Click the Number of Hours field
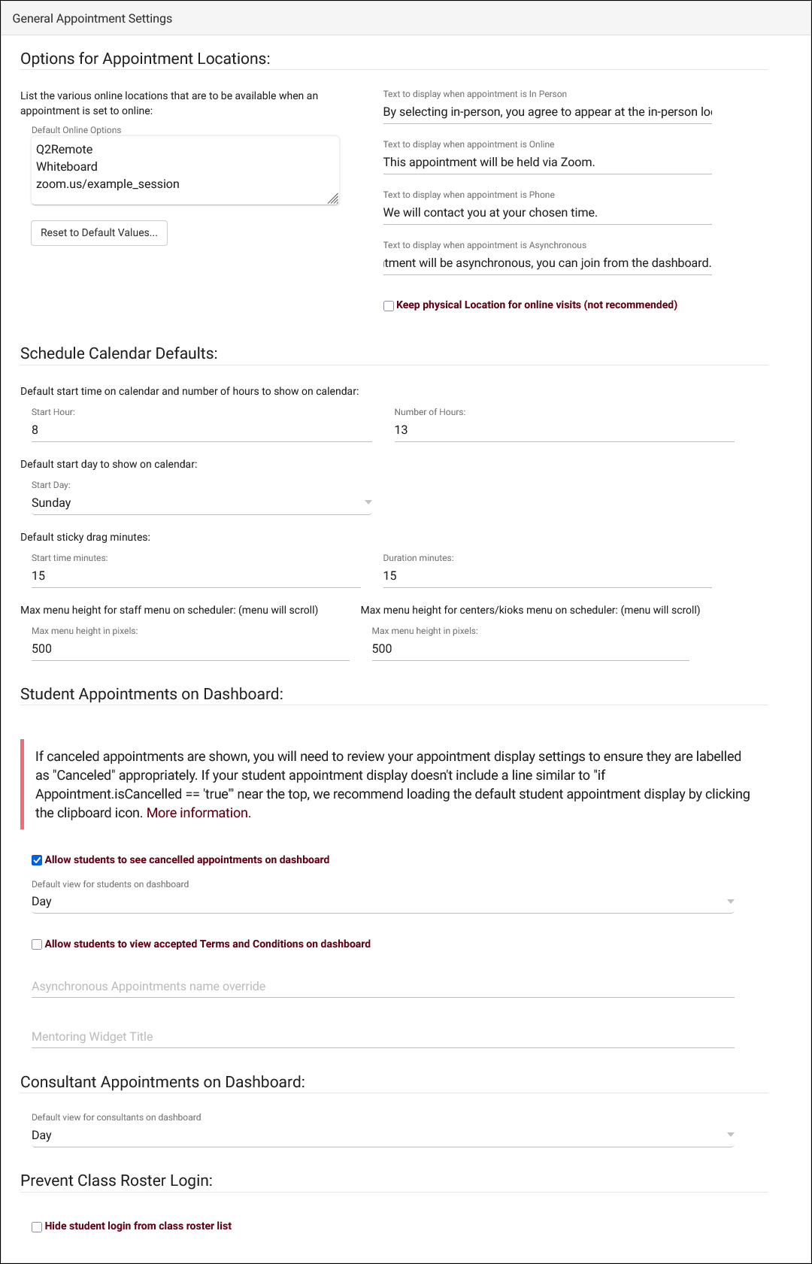Image resolution: width=812 pixels, height=1264 pixels. pos(564,430)
